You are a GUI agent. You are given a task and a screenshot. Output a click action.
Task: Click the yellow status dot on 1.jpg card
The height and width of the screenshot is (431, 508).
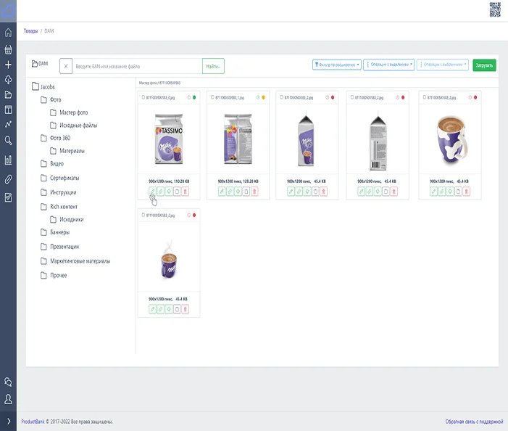tap(263, 97)
